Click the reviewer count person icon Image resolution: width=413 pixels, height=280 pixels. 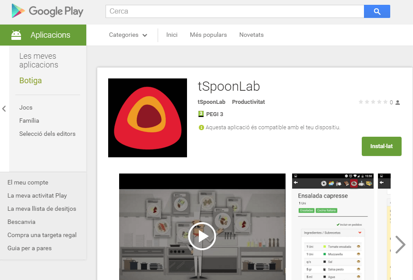(398, 103)
